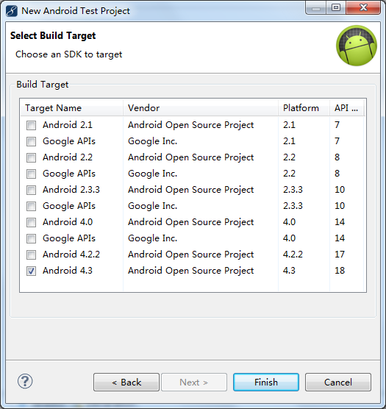Enable the Android 2.2 checkbox
This screenshot has width=386, height=409.
32,157
